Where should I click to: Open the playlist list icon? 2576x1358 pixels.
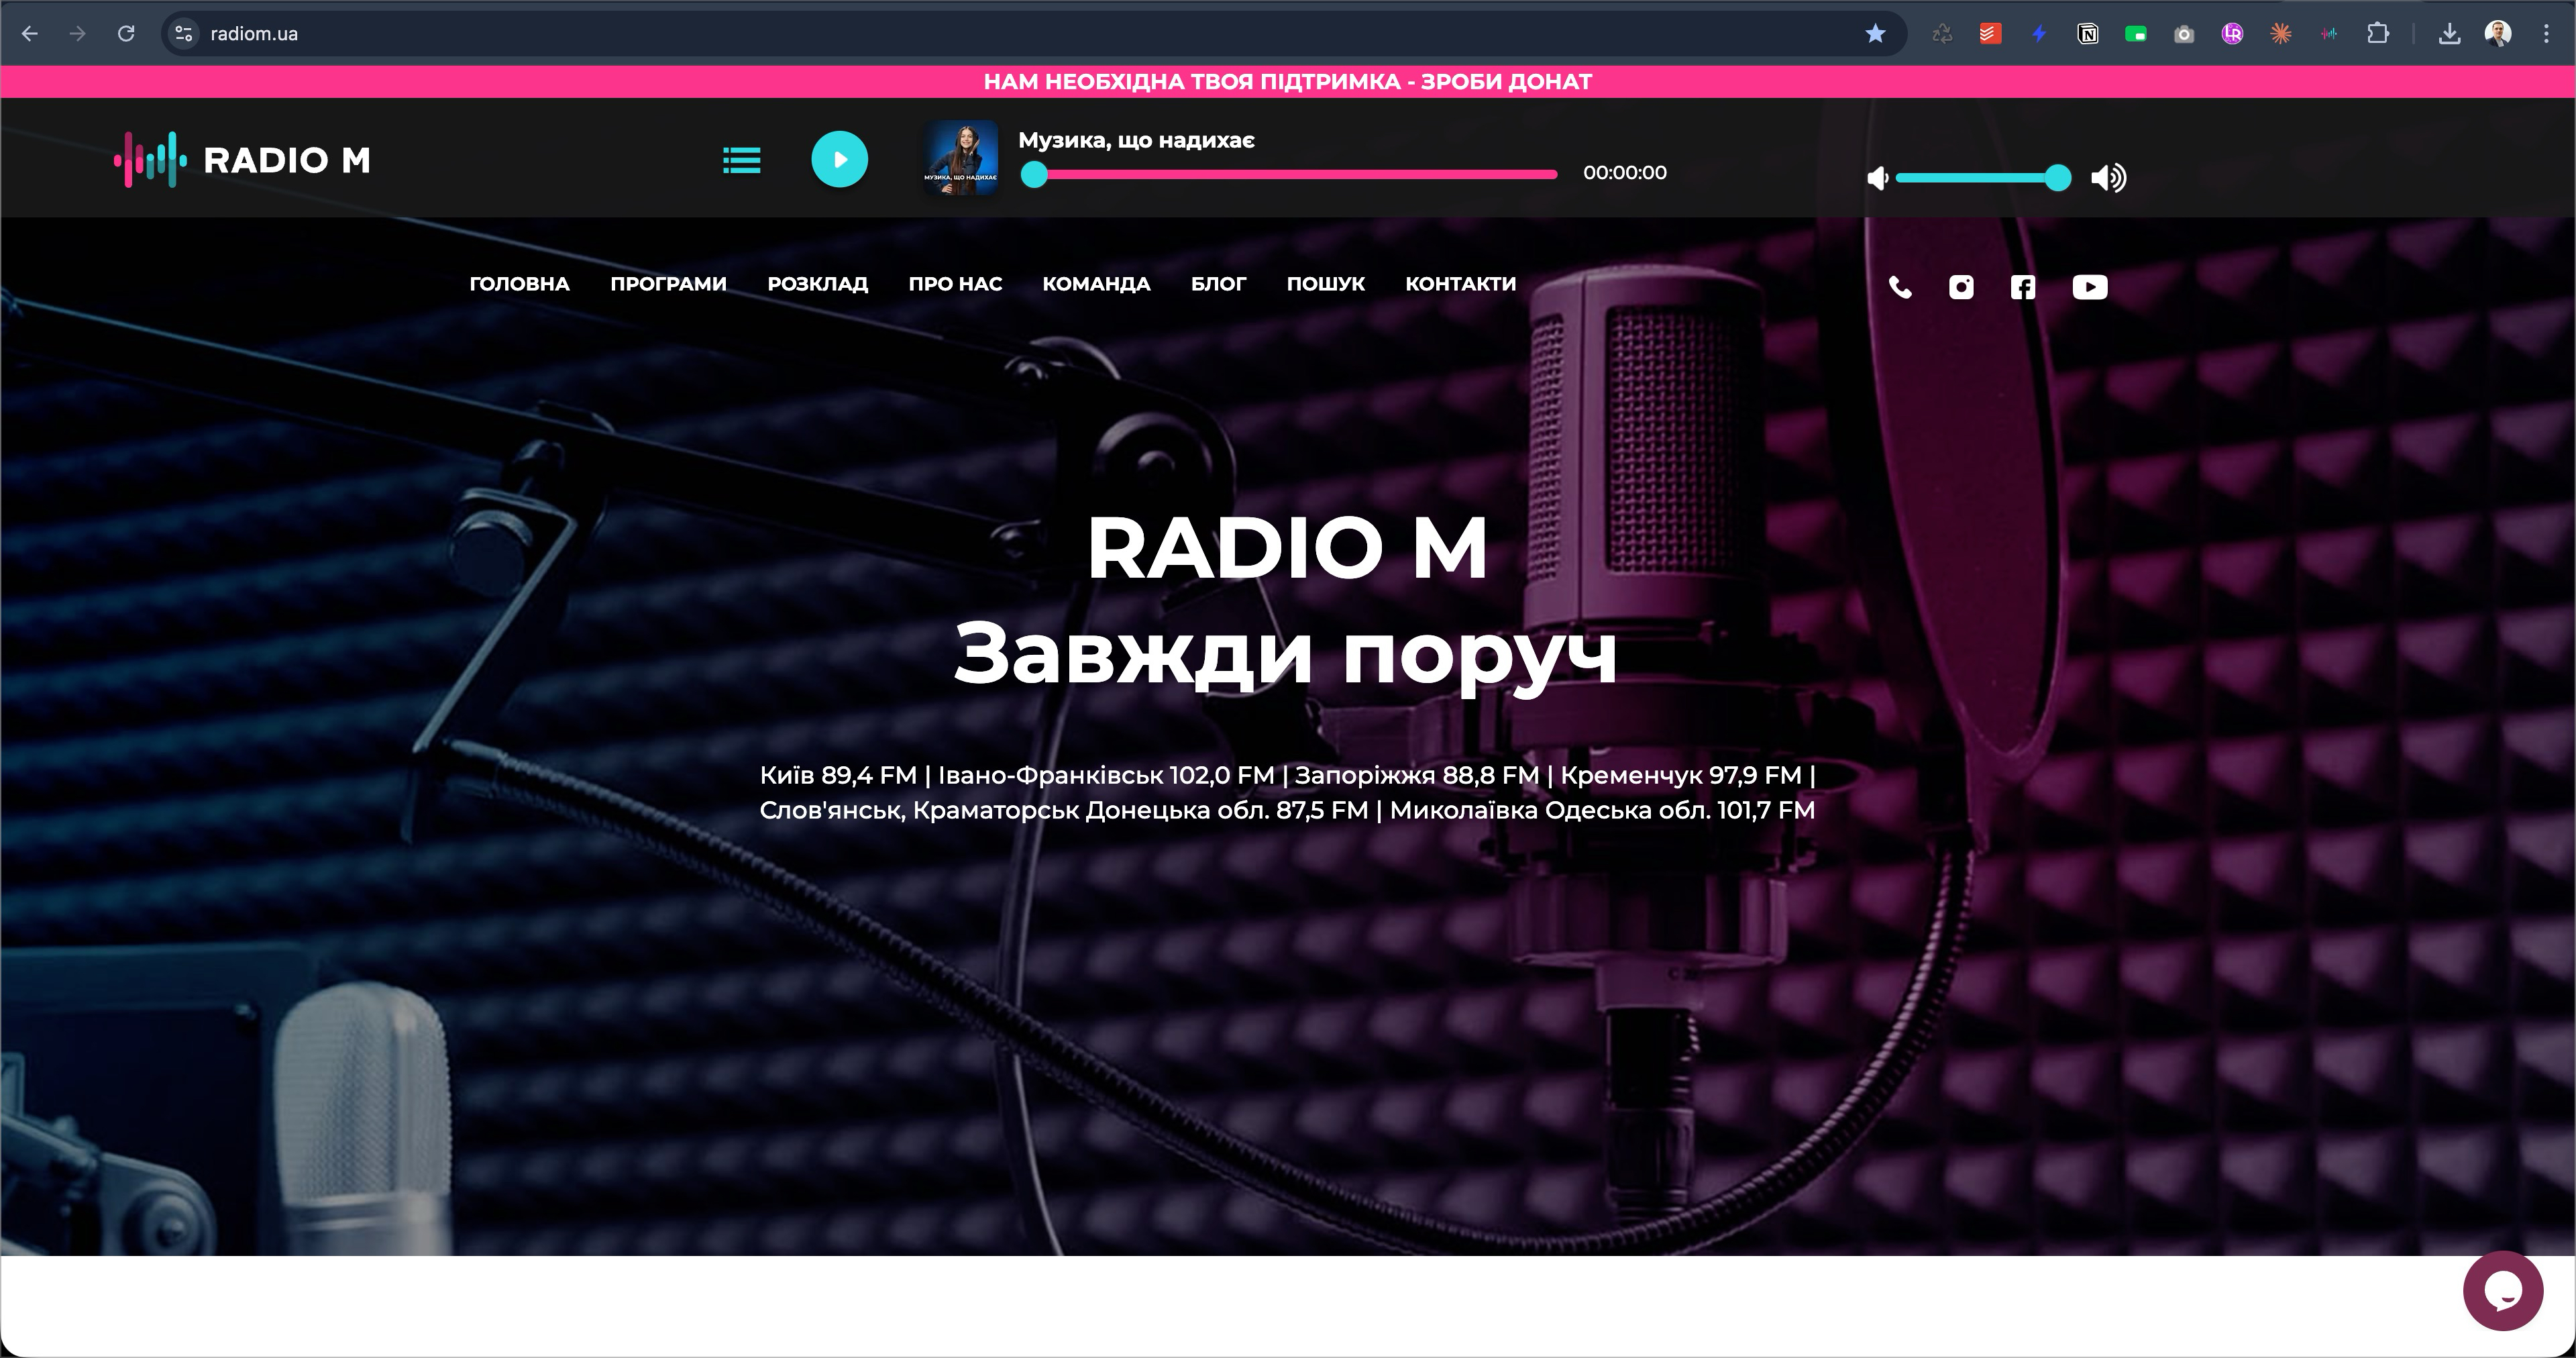741,160
